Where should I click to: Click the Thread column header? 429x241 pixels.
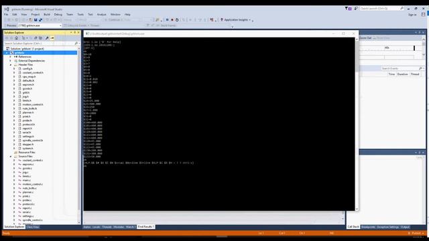[415, 74]
